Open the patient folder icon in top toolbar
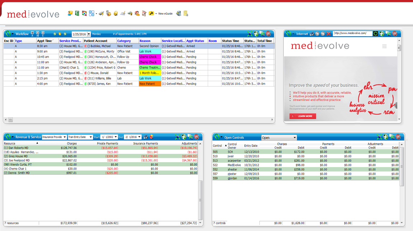The image size is (413, 231). (70, 13)
